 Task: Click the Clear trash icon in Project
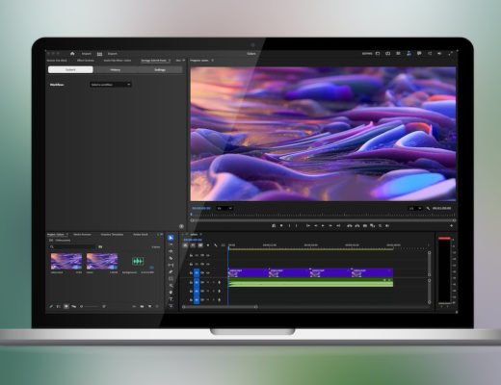tap(157, 306)
